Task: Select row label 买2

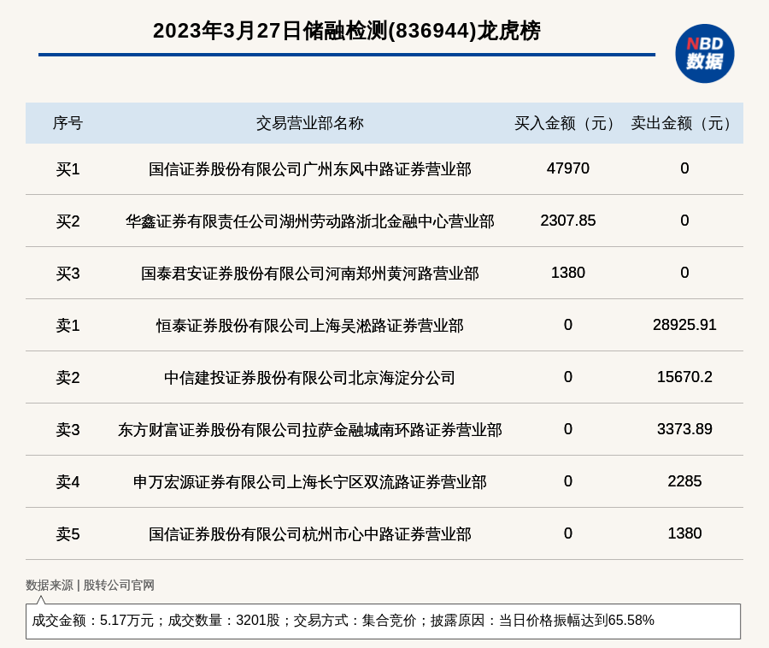Action: [68, 221]
